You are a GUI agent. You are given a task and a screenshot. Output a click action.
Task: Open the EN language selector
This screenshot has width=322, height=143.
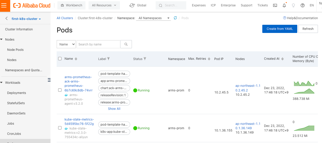point(312,5)
